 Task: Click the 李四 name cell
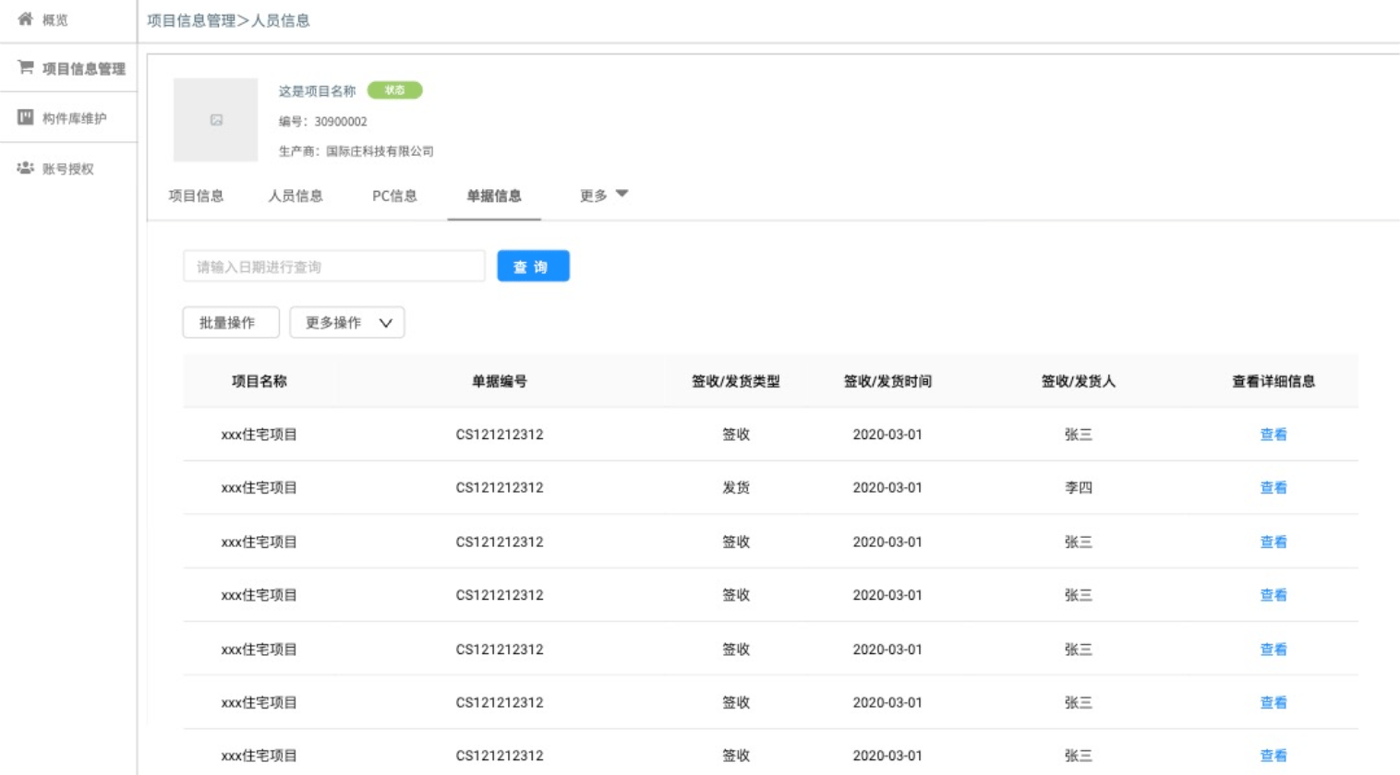tap(1079, 487)
